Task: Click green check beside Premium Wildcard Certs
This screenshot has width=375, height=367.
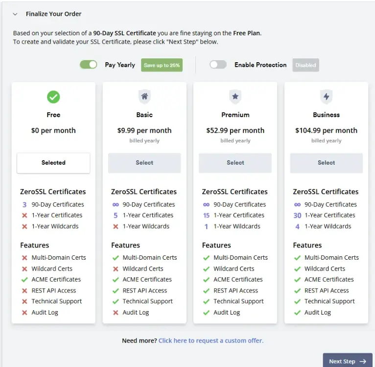Action: [207, 269]
